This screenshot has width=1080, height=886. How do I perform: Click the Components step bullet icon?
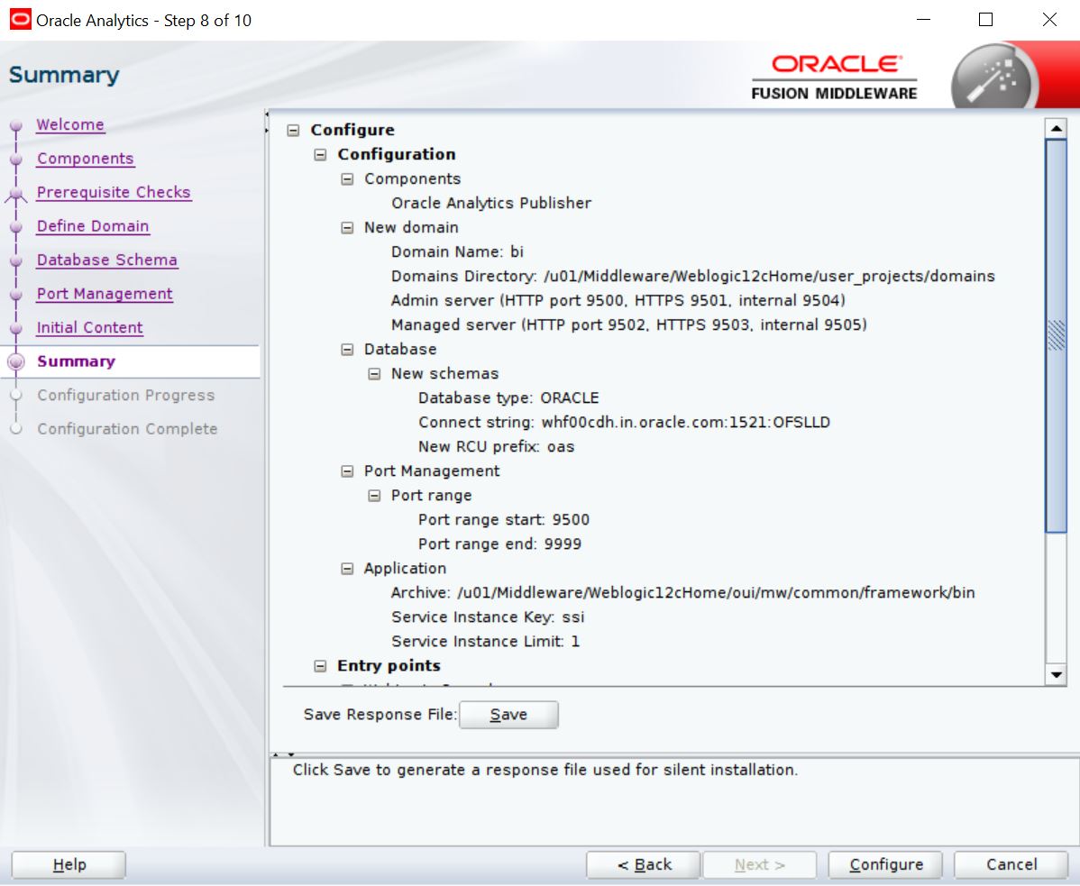16,160
